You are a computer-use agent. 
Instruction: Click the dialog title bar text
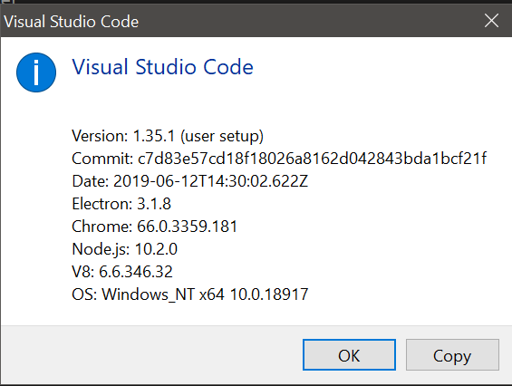72,22
